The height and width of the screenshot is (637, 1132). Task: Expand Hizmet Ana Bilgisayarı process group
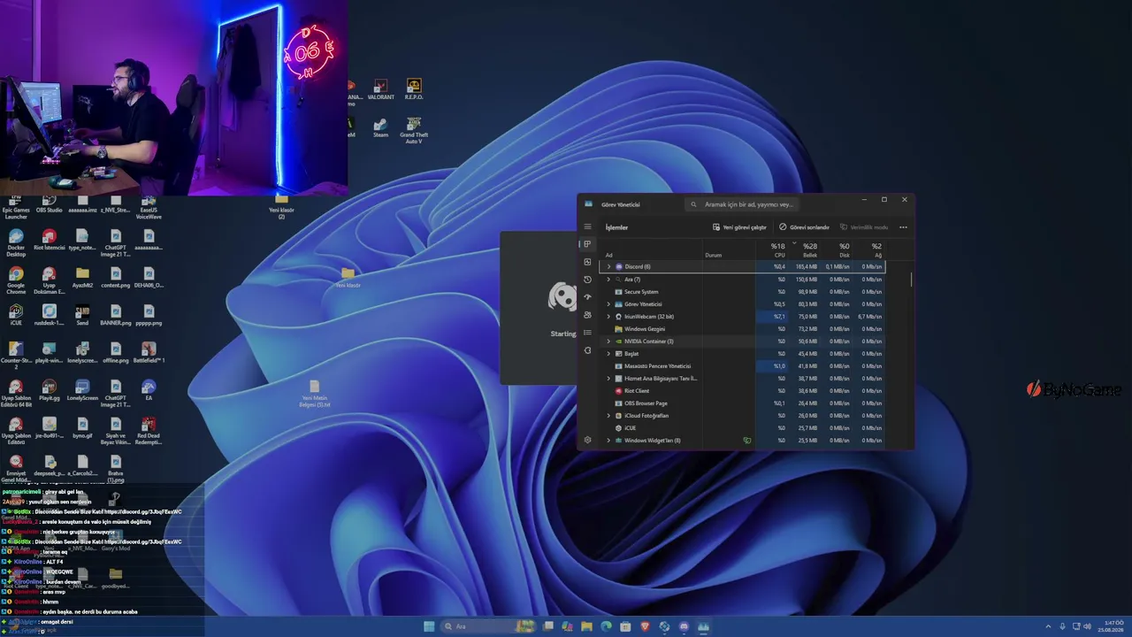[608, 378]
